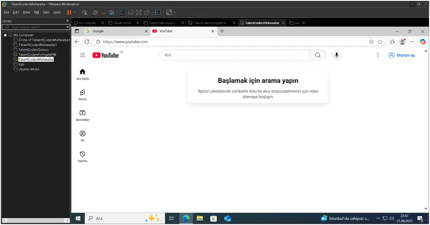Open the YouTube three-dot settings menu

pyautogui.click(x=378, y=55)
